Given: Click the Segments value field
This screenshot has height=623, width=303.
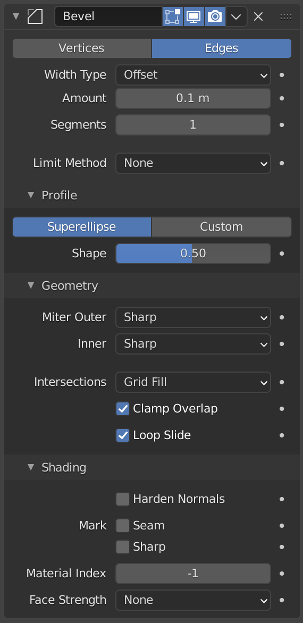Looking at the screenshot, I should pos(193,125).
